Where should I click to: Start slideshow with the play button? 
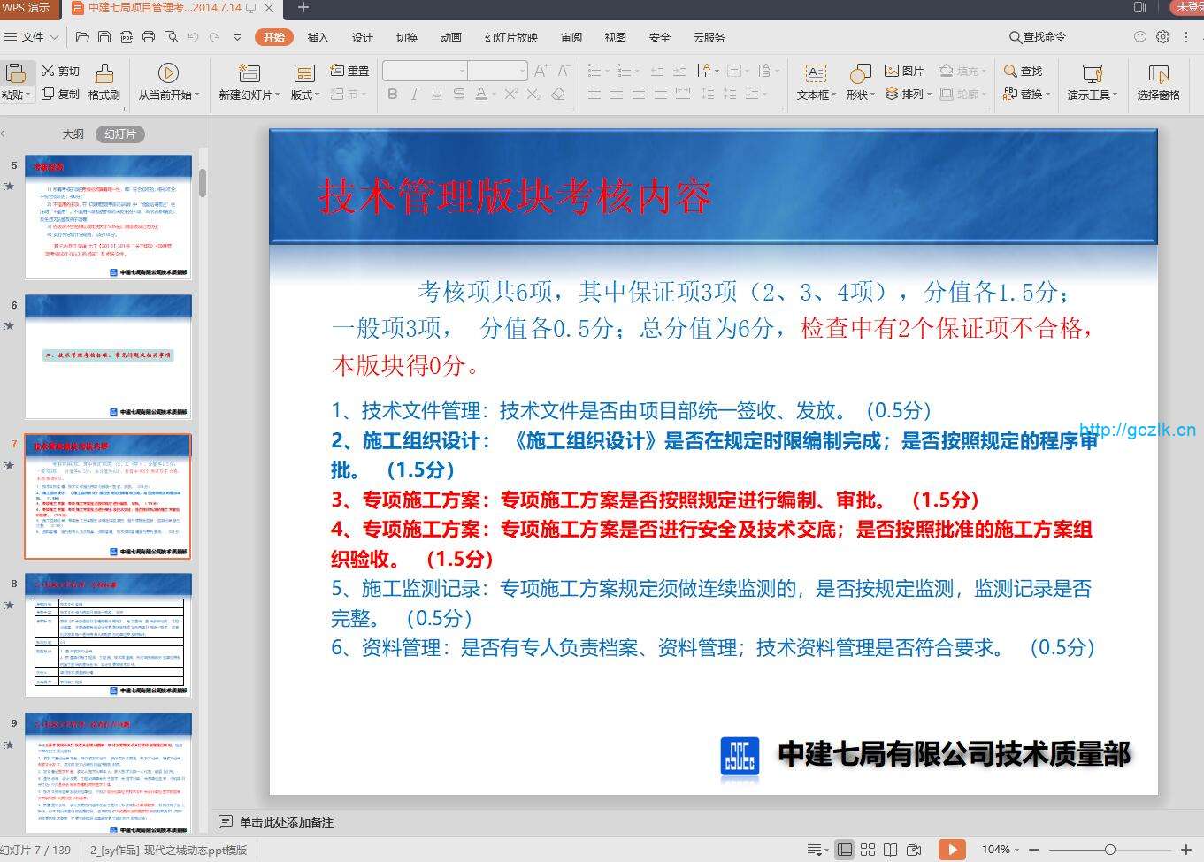click(x=953, y=848)
